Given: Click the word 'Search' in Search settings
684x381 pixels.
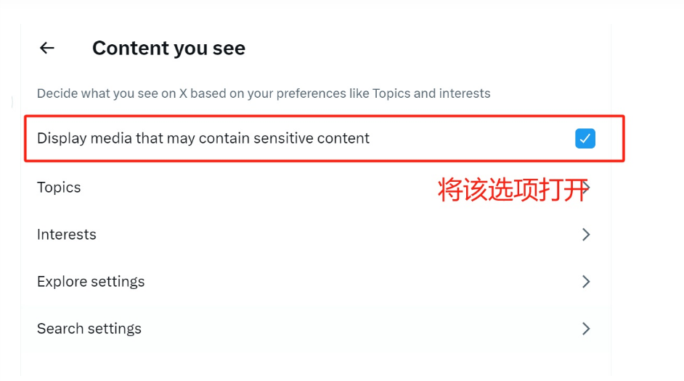Looking at the screenshot, I should 58,329.
